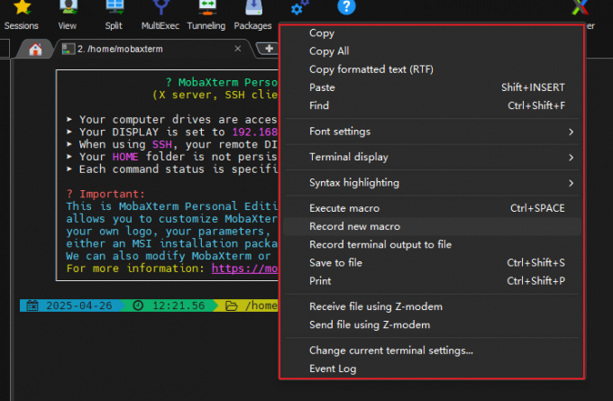Open a new tab with the plus button
613x401 pixels.
(269, 49)
